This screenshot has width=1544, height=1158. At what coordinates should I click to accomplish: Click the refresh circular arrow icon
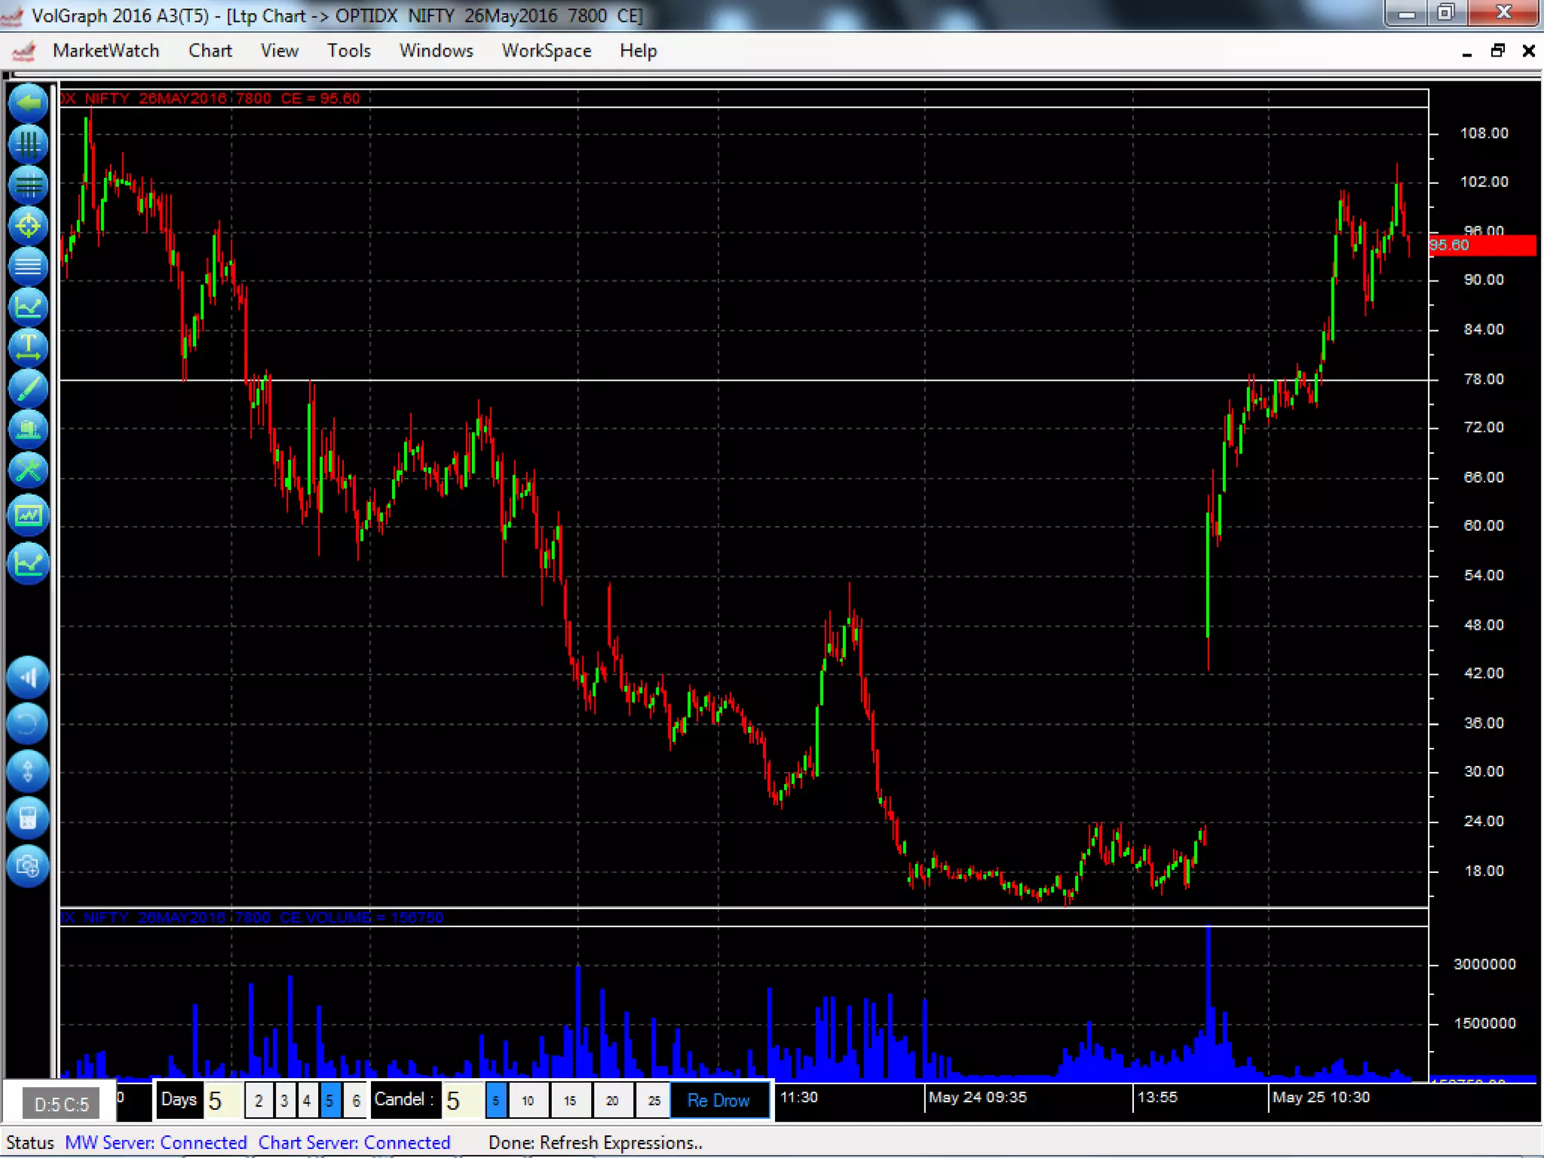[28, 724]
